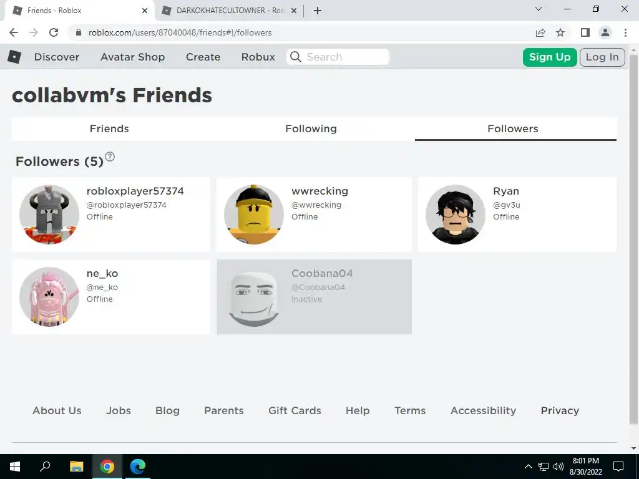Click the padlock site info icon

coord(79,32)
